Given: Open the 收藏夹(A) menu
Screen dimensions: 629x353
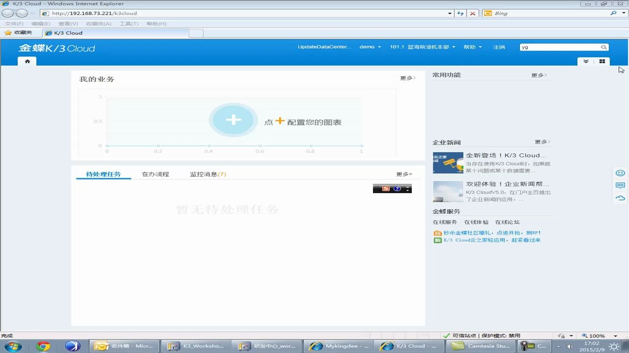Looking at the screenshot, I should coord(98,24).
